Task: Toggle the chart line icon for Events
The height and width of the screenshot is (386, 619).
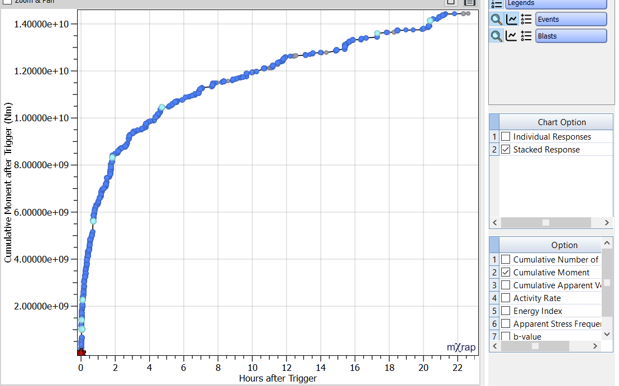Action: (x=511, y=20)
